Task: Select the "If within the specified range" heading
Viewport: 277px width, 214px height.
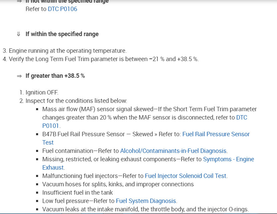Action: pos(62,34)
